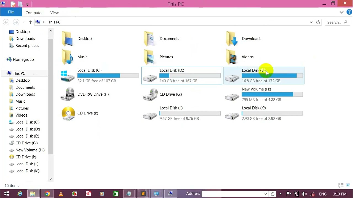353x198 pixels.
Task: Expand the ribbon with the chevron arrow
Action: (x=341, y=12)
